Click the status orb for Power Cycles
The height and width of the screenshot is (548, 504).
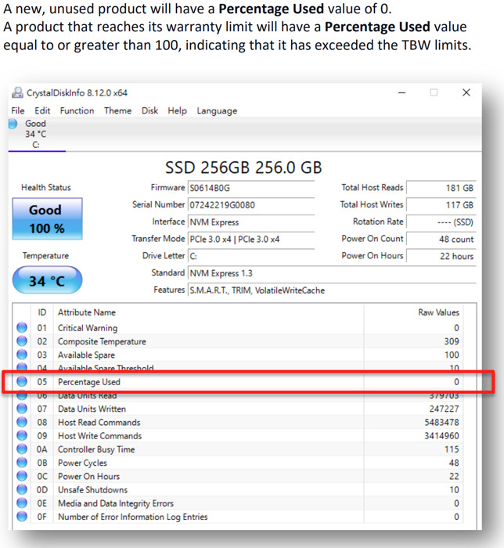(22, 463)
